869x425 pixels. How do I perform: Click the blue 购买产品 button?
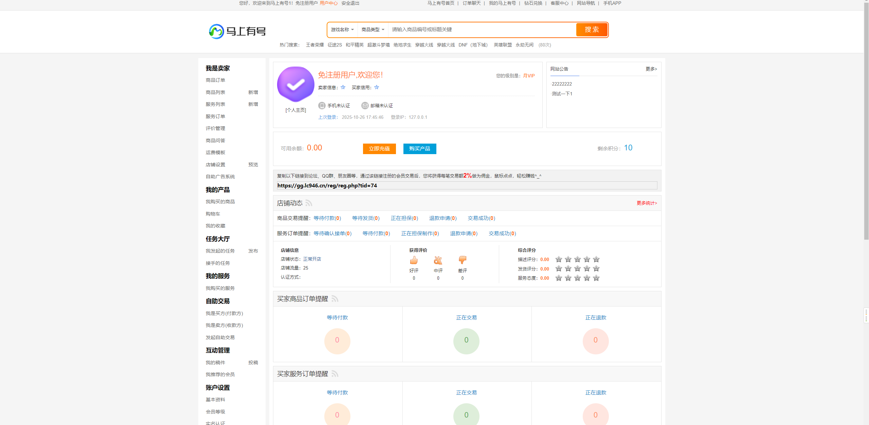pos(419,149)
